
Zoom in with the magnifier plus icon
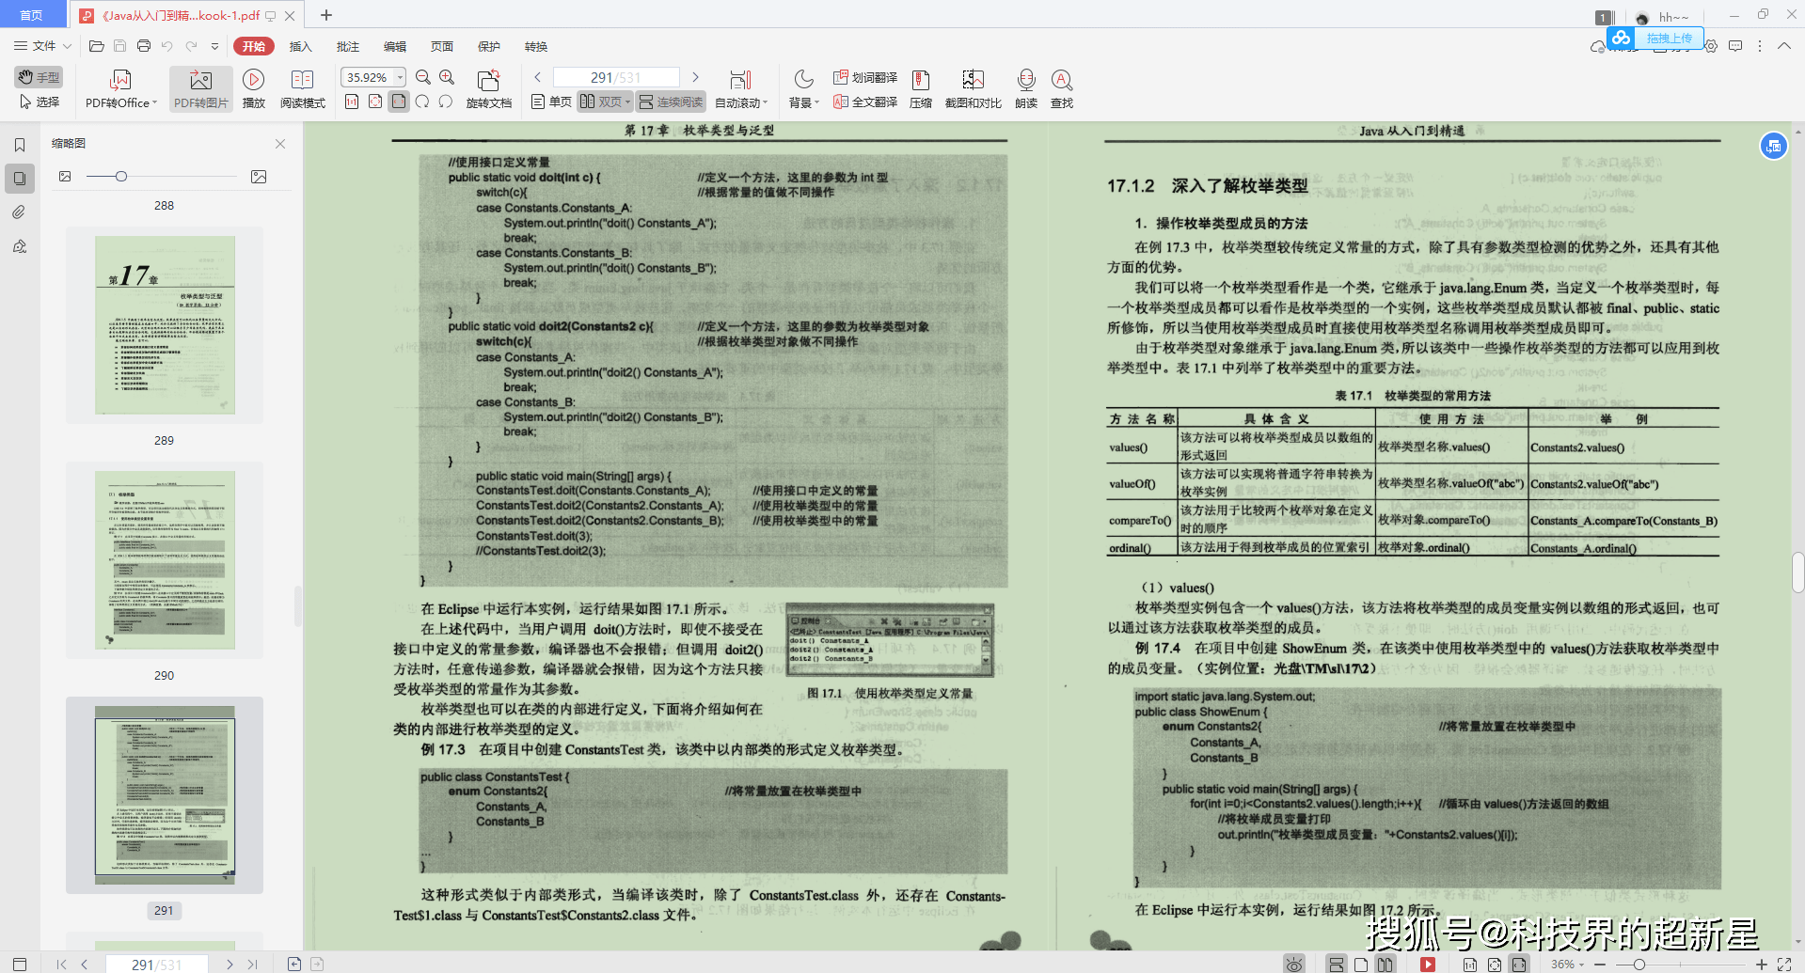coord(447,77)
